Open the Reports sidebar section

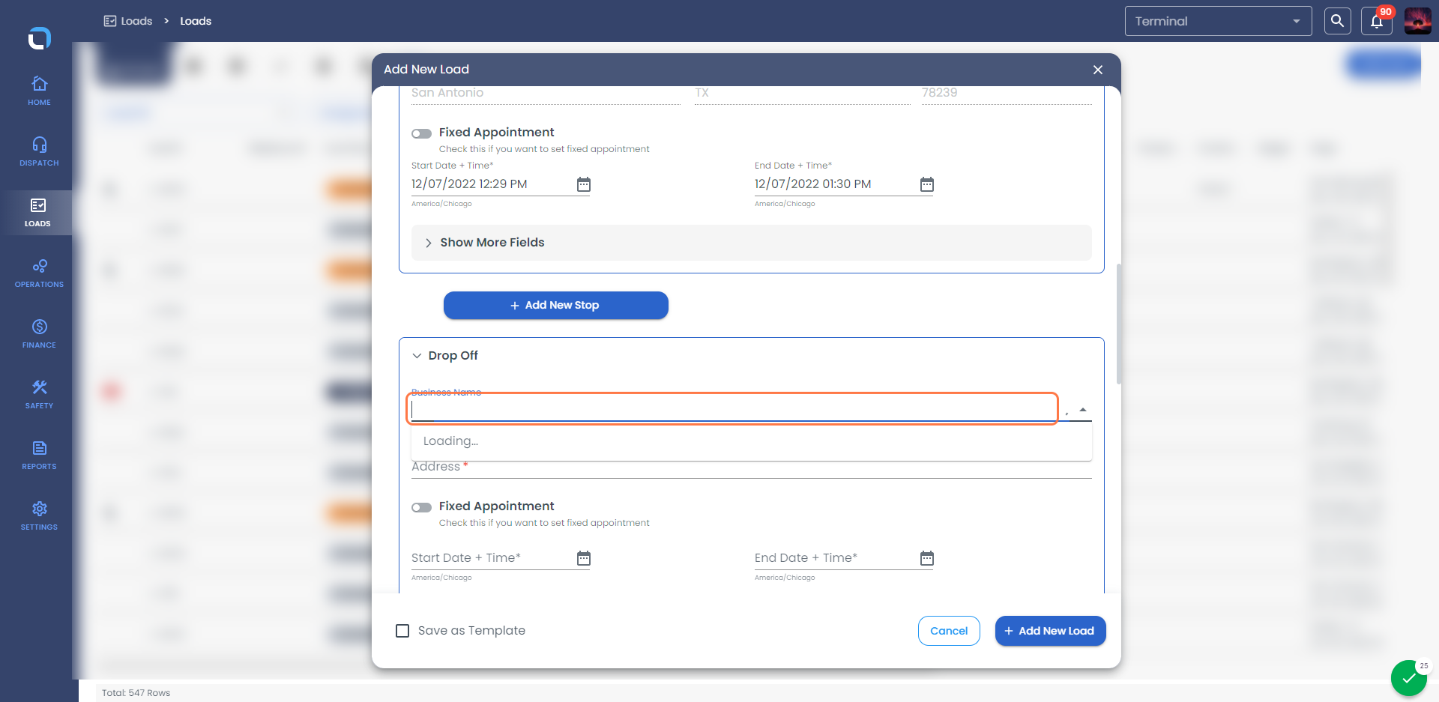click(x=39, y=456)
